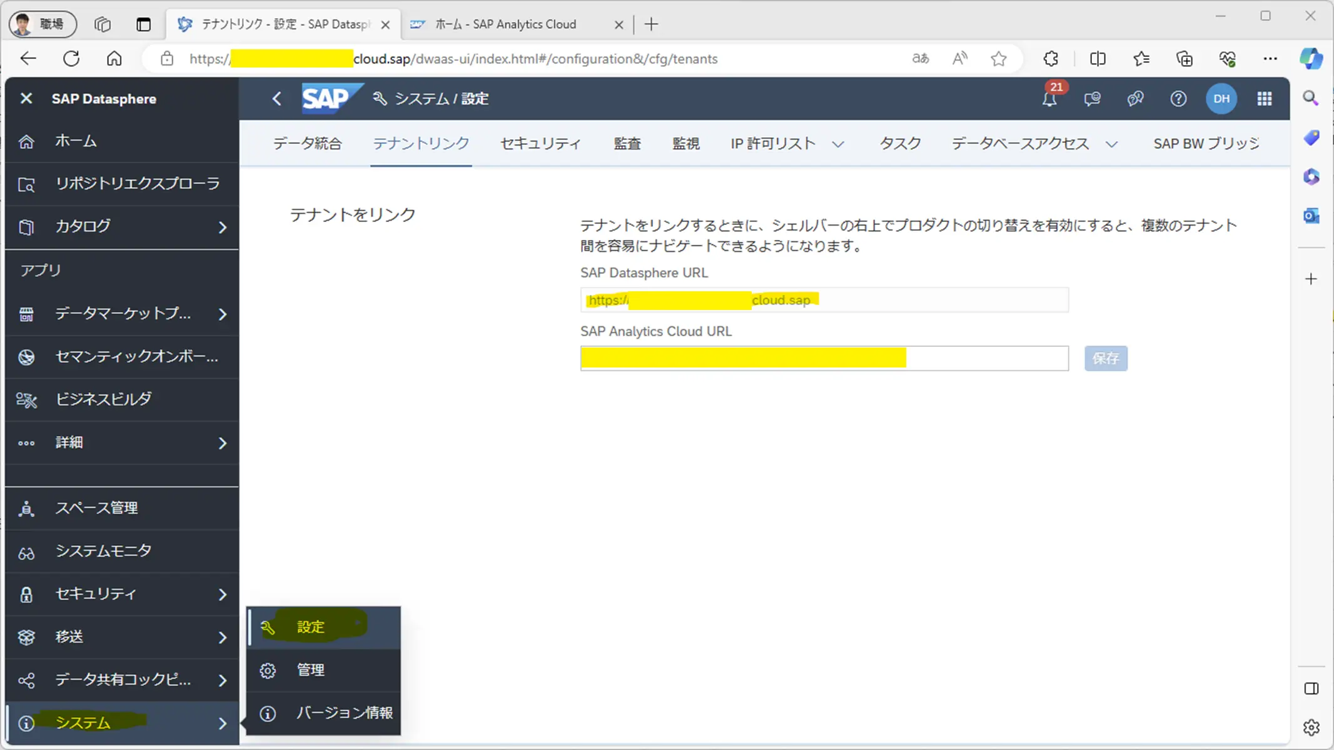Viewport: 1334px width, 750px height.
Task: Open the Copilot icon in Edge
Action: [x=1311, y=59]
